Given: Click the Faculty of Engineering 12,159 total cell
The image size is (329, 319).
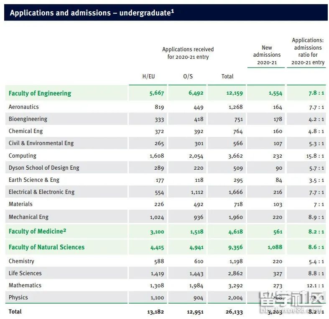Looking at the screenshot, I should point(234,93).
